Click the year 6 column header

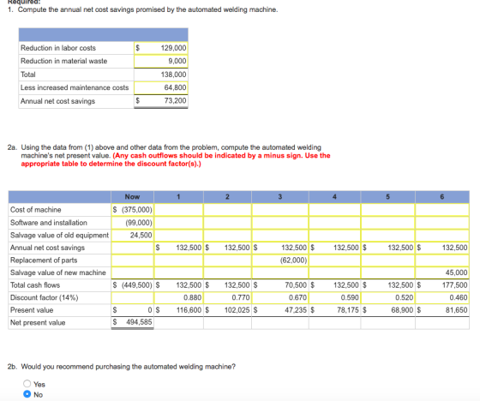442,197
